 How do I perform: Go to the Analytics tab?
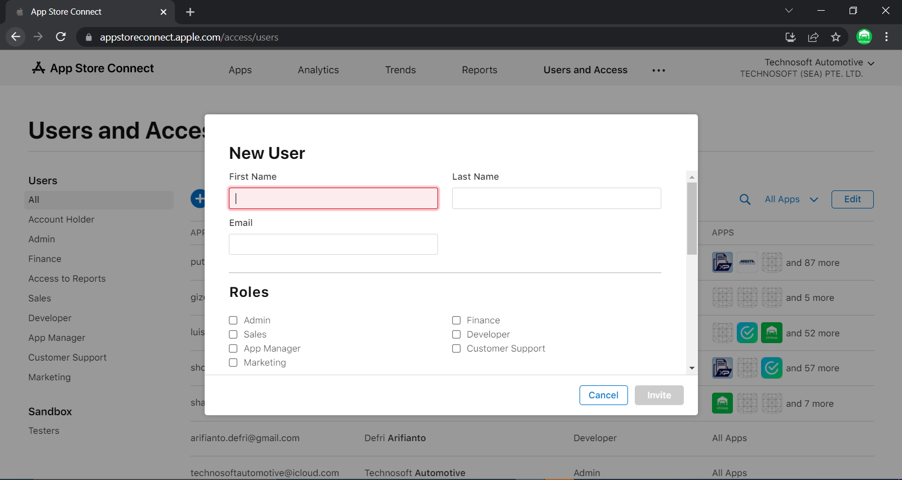pos(318,70)
